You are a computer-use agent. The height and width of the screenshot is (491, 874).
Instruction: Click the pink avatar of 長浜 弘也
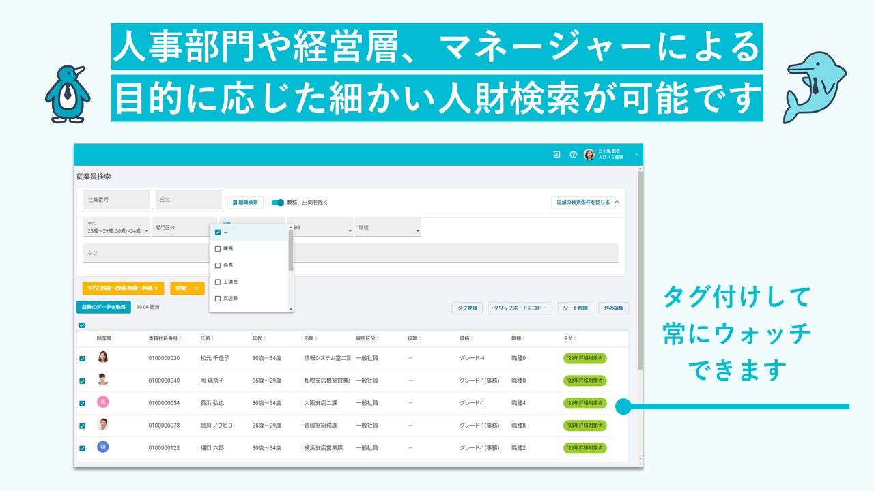tap(102, 402)
